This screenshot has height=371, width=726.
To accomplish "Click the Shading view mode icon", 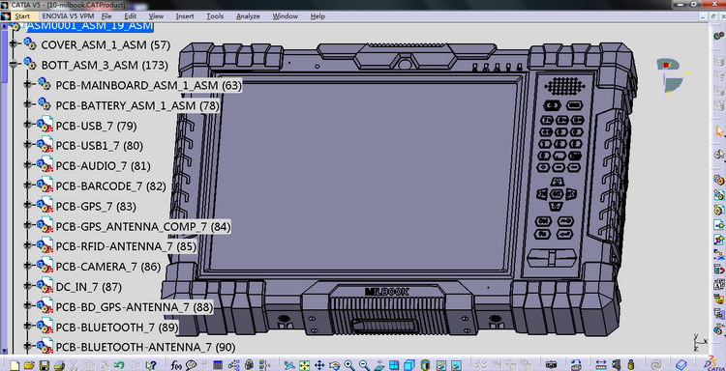I will pyautogui.click(x=425, y=365).
